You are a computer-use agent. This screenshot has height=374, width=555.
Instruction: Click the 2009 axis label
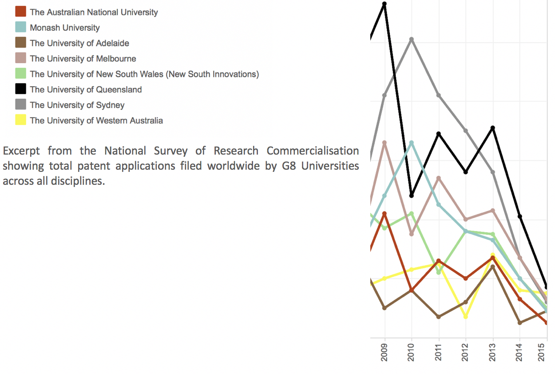pos(385,353)
